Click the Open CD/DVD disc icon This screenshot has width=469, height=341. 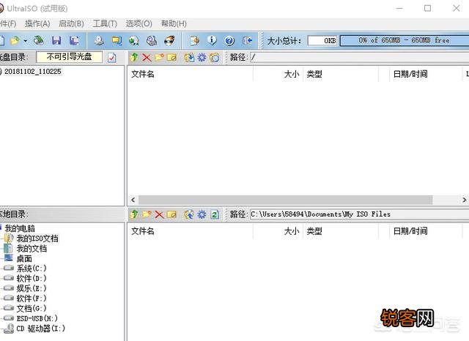[x=38, y=40]
